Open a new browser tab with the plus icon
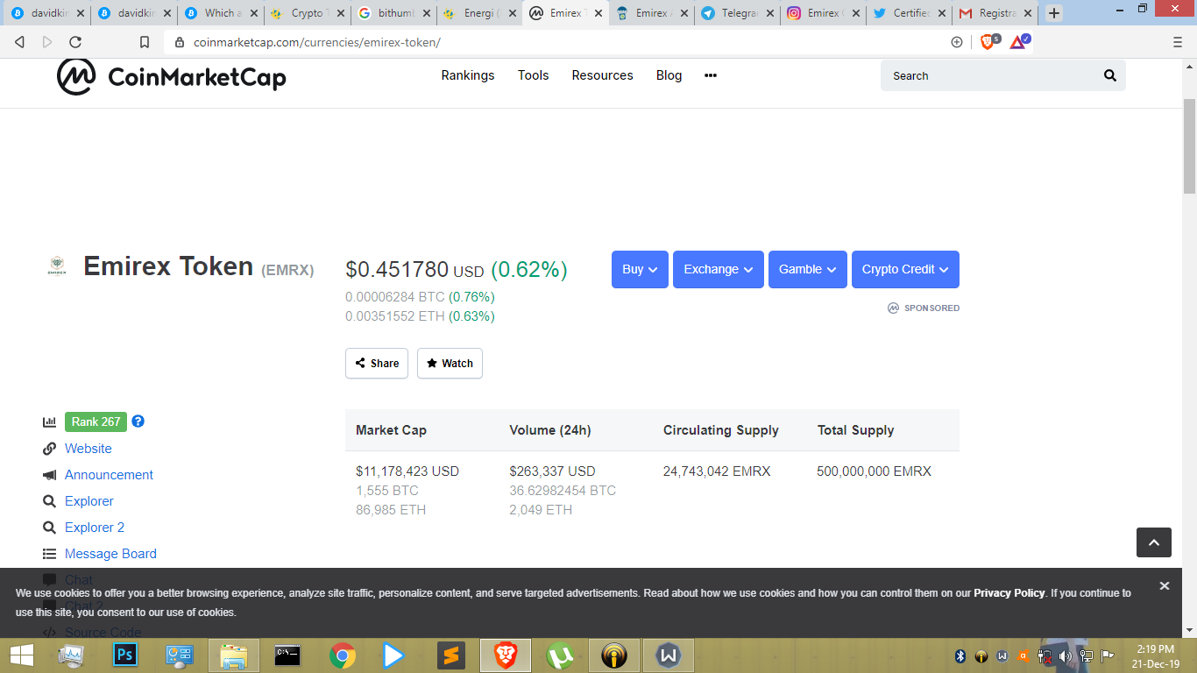 tap(1054, 13)
